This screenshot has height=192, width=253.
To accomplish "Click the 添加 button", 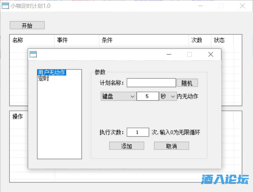I will coord(127,146).
